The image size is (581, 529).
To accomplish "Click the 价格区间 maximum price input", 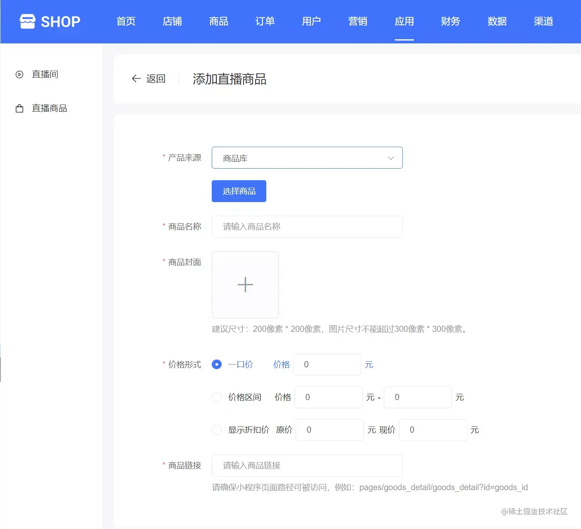I will pos(418,397).
